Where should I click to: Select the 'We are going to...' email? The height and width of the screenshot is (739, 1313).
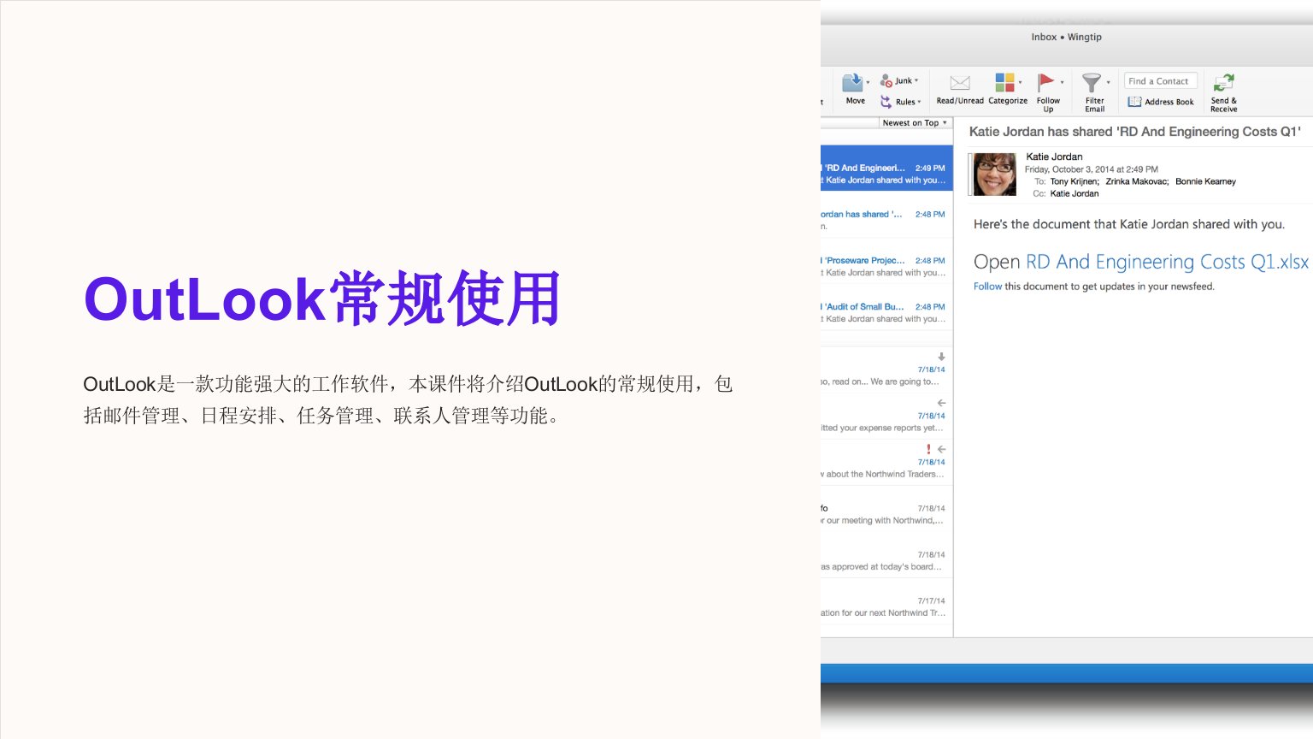pos(886,370)
